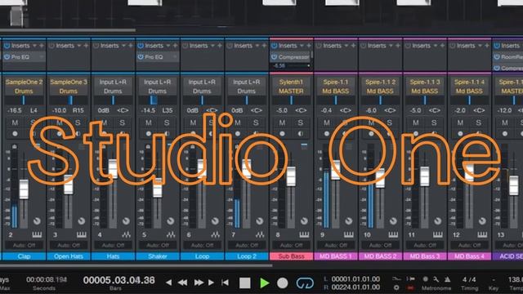The image size is (523, 294).
Task: Open keyboard instrument icon on MD Bass 3
Action: click(x=438, y=235)
